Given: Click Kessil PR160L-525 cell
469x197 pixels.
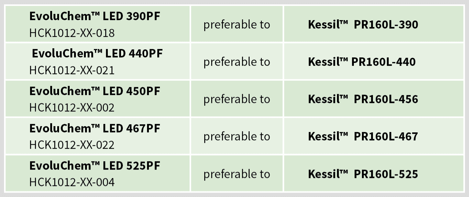Looking at the screenshot, I should click(373, 173).
